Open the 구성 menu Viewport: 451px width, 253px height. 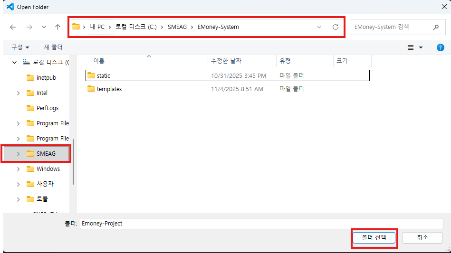pyautogui.click(x=20, y=47)
